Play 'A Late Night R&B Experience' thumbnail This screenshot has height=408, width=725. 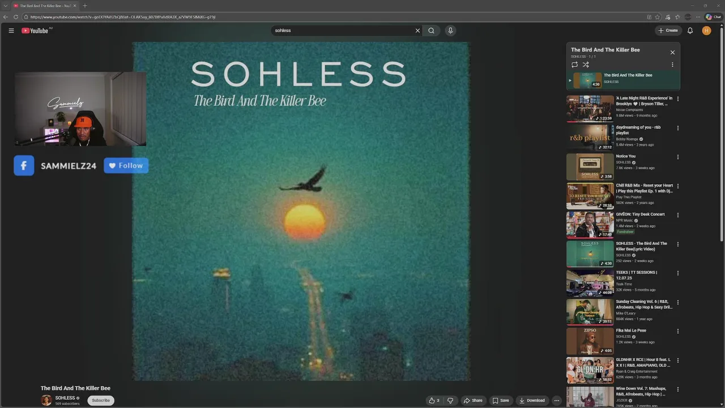click(x=590, y=108)
